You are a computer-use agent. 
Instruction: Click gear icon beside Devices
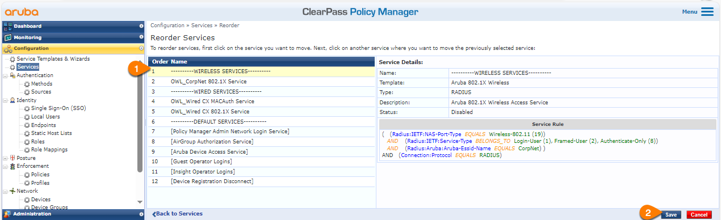(x=27, y=200)
